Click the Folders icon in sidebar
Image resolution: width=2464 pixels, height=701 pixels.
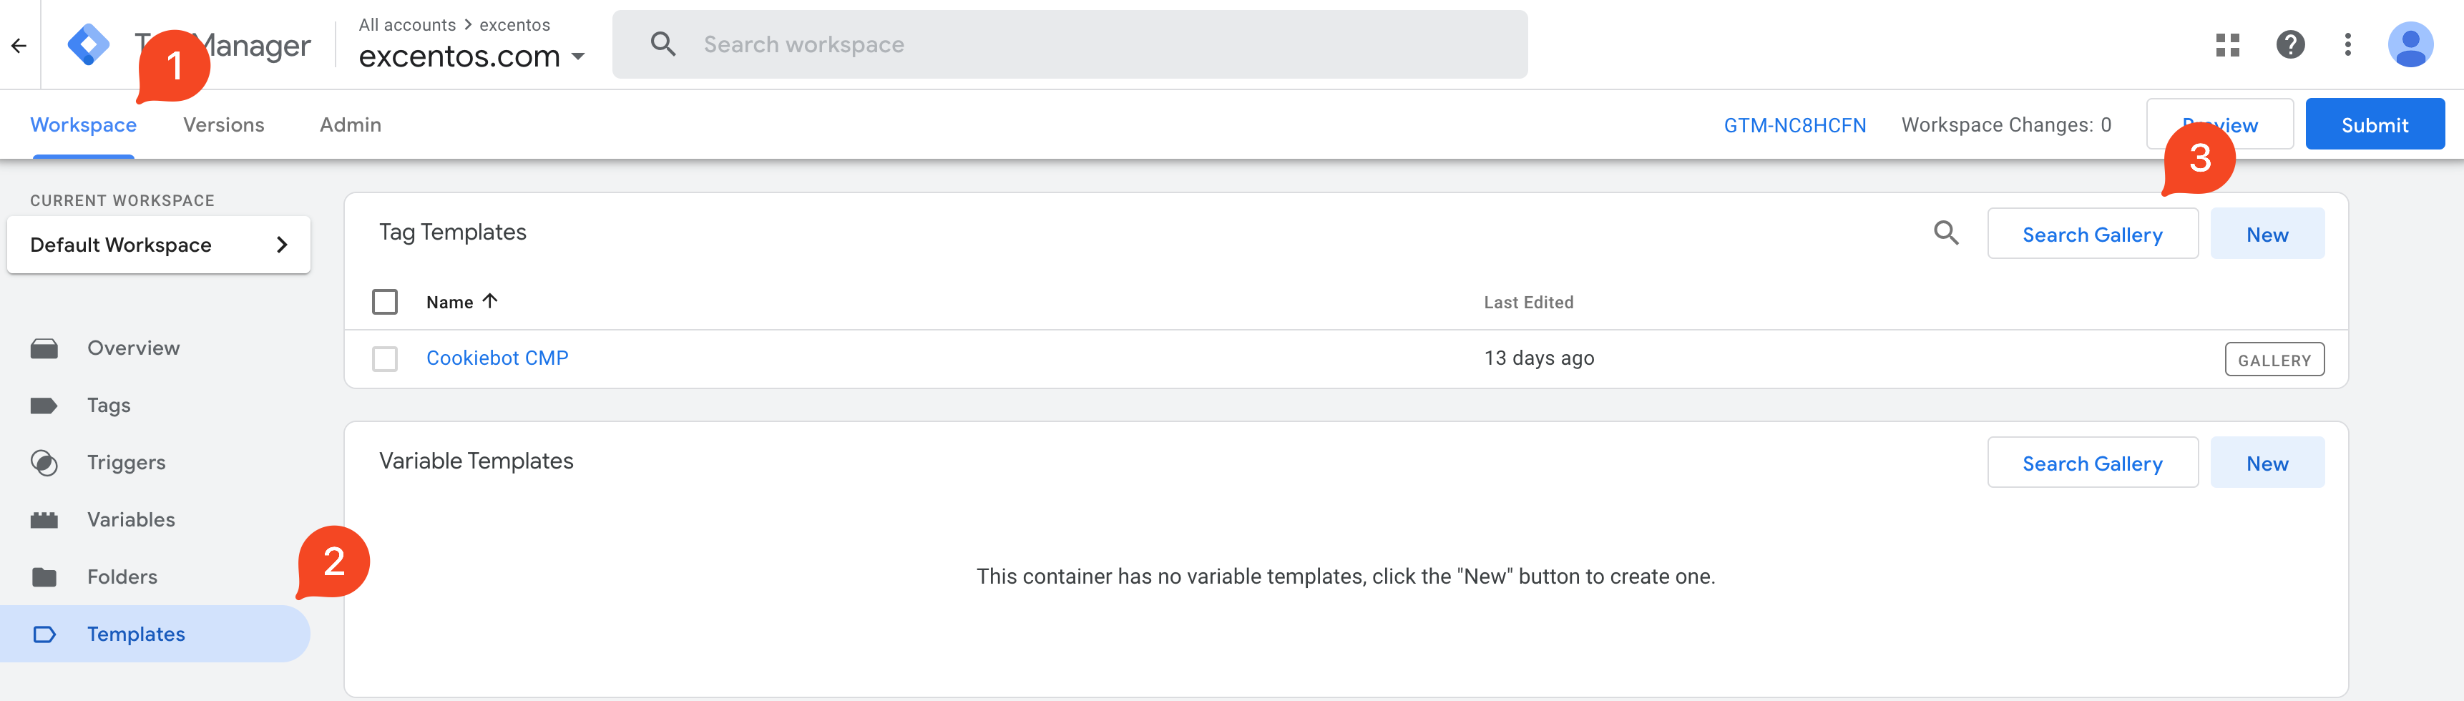coord(44,577)
